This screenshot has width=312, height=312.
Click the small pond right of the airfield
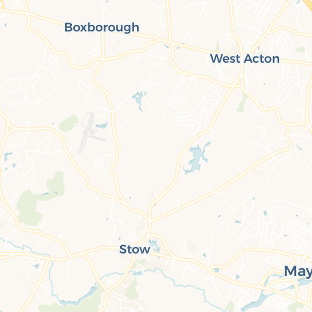coord(102,126)
